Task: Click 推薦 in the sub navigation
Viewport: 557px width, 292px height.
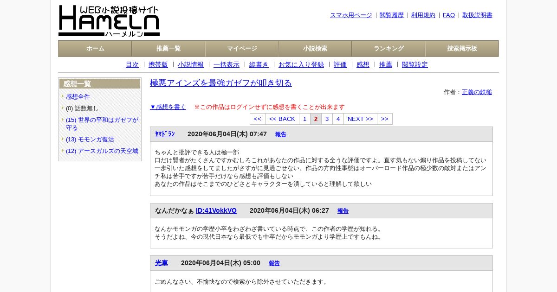Action: [x=386, y=65]
